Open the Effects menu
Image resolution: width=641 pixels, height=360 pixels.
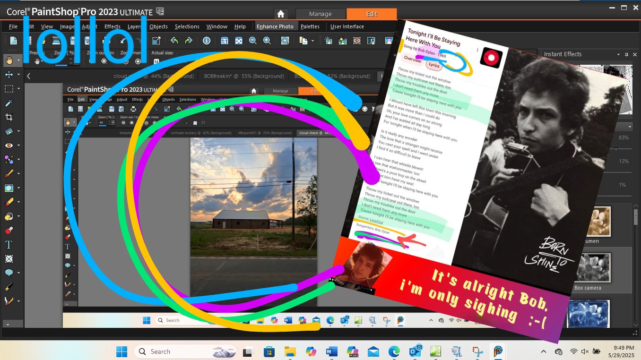113,26
